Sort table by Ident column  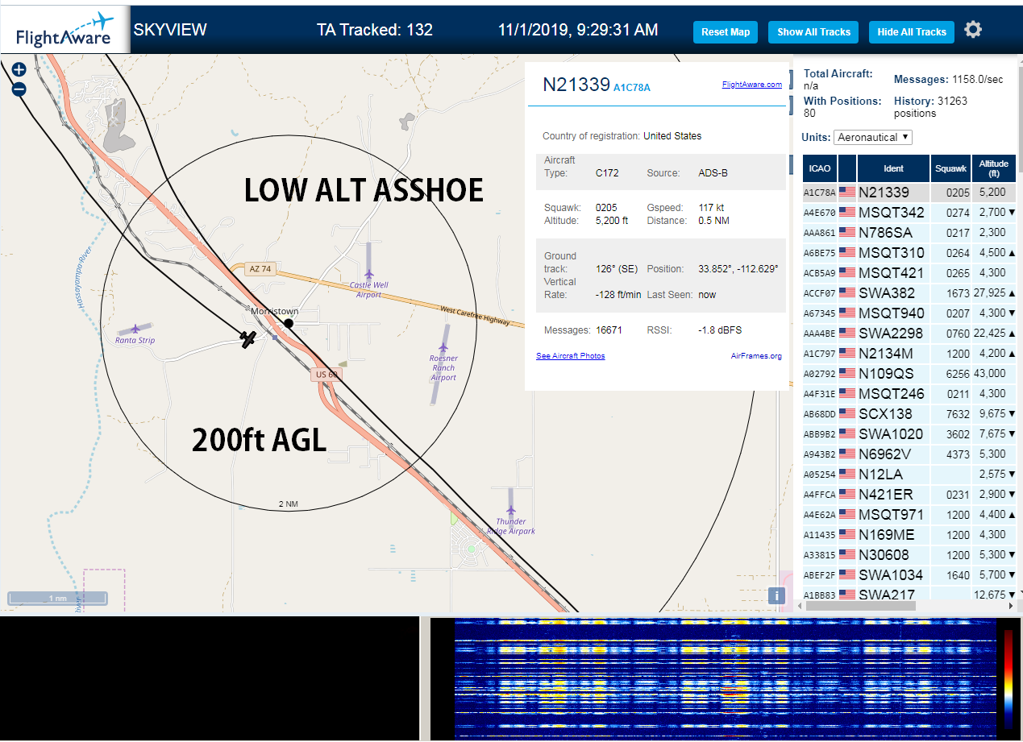[893, 168]
